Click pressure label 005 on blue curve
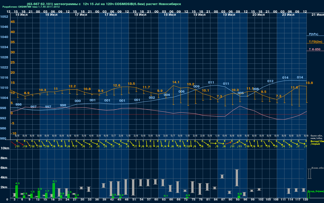The height and width of the screenshot is (203, 324). pos(241,93)
